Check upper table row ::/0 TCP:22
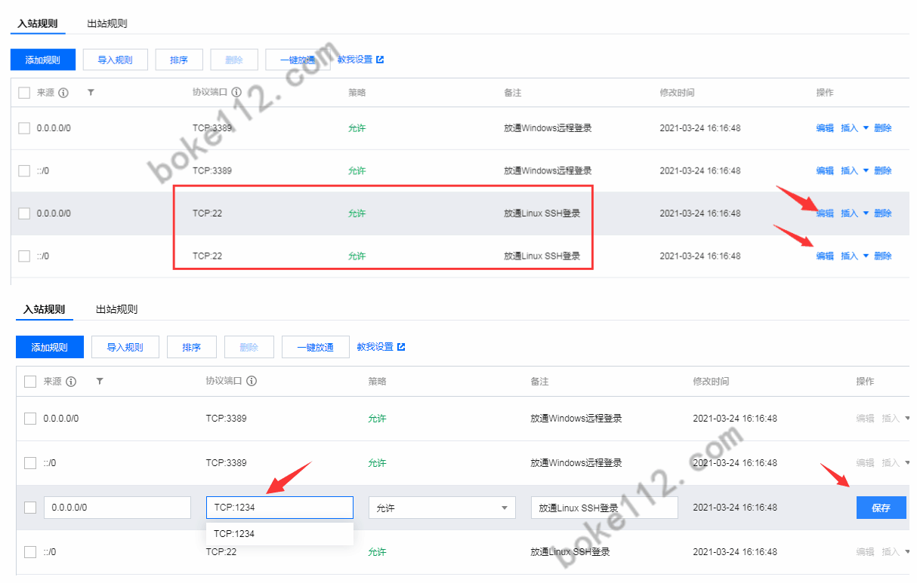This screenshot has height=583, width=917. tap(24, 256)
